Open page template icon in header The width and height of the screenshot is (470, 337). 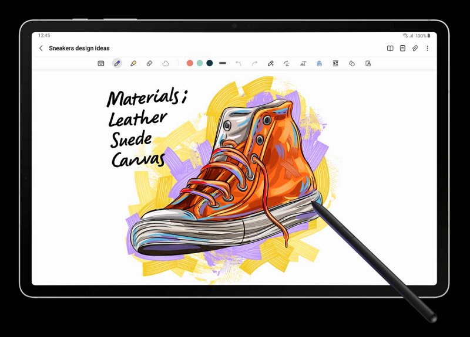(x=402, y=48)
